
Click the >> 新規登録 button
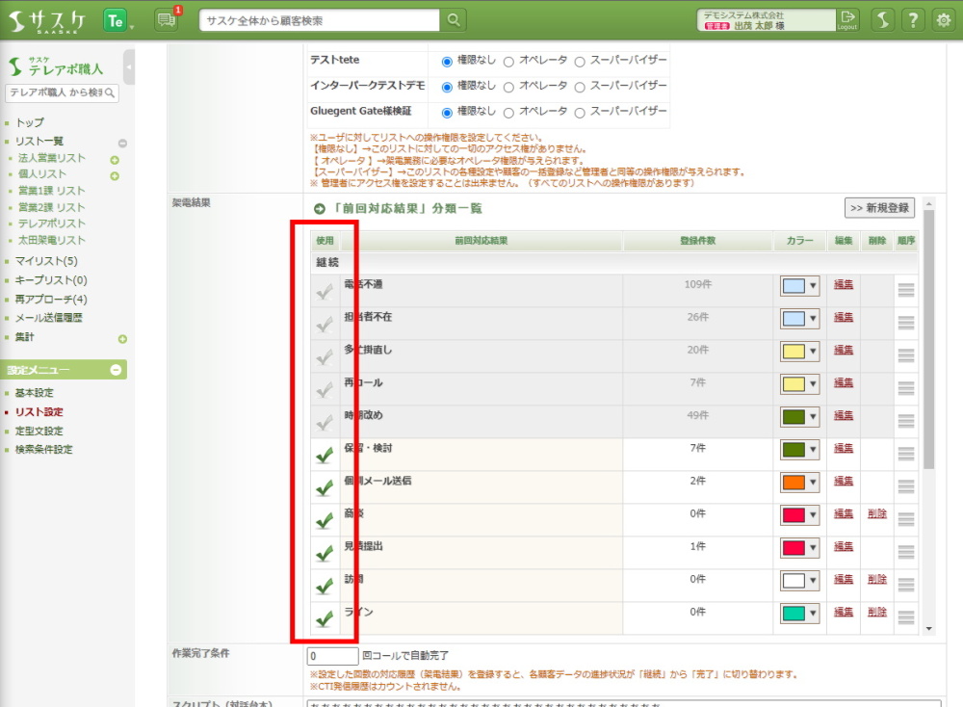click(879, 208)
